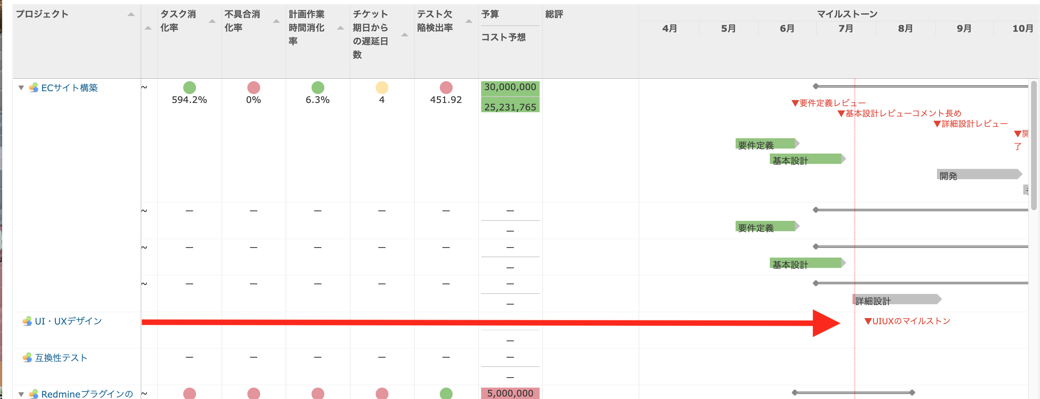The image size is (1040, 399).
Task: Click the green 30,000,000 budget cell
Action: click(510, 87)
